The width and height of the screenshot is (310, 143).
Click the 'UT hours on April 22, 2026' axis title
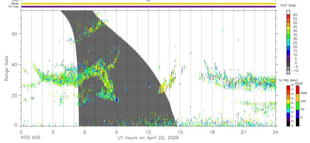point(148,138)
